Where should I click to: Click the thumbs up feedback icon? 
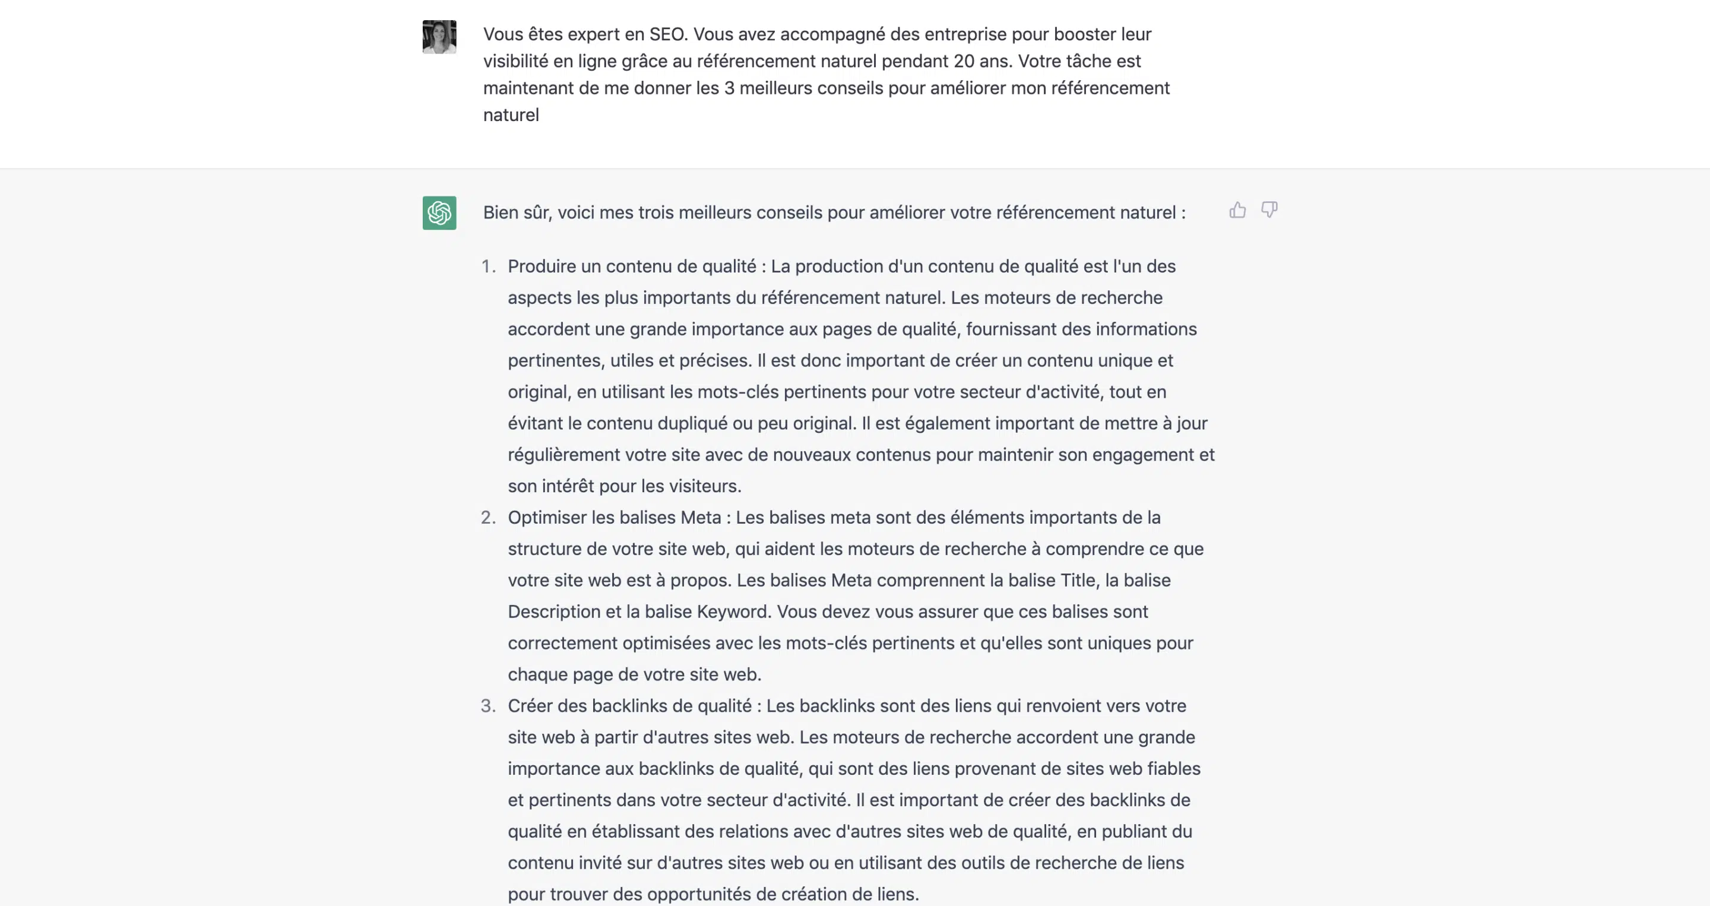click(1237, 210)
